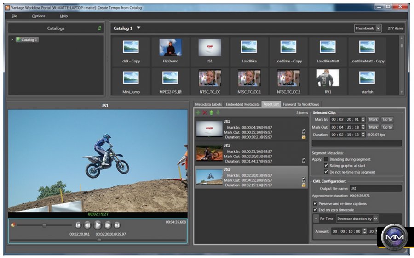Refresh the Catalogs list with green arrows icon
Image resolution: width=414 pixels, height=258 pixels.
99,28
